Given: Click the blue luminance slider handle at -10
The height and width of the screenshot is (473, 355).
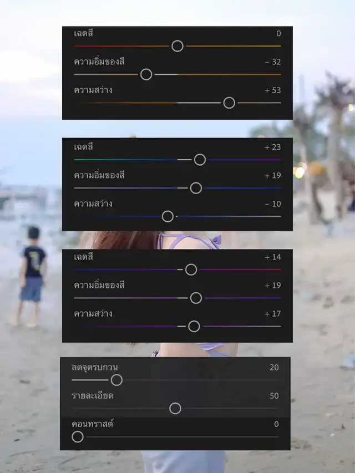Looking at the screenshot, I should click(x=168, y=216).
